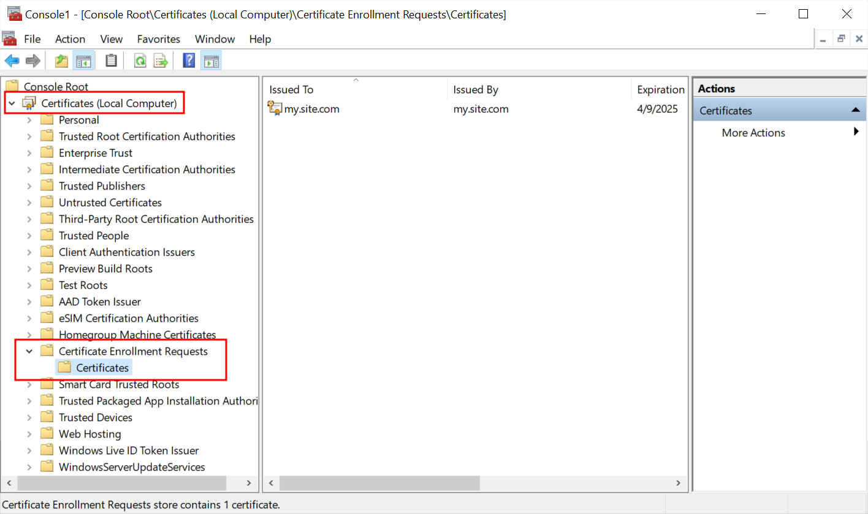Click the Third-Party Root Certification Authorities folder icon

47,219
